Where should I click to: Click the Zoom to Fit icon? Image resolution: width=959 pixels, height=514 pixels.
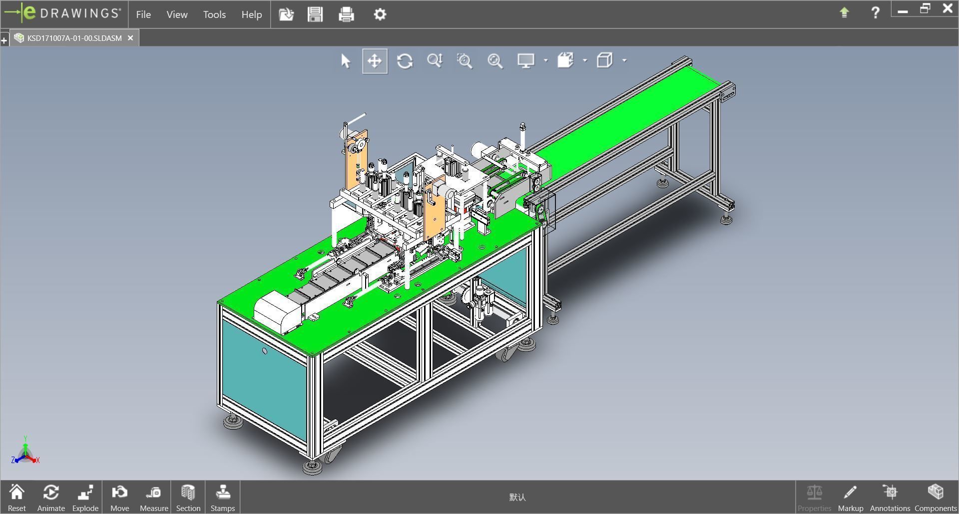(x=494, y=61)
